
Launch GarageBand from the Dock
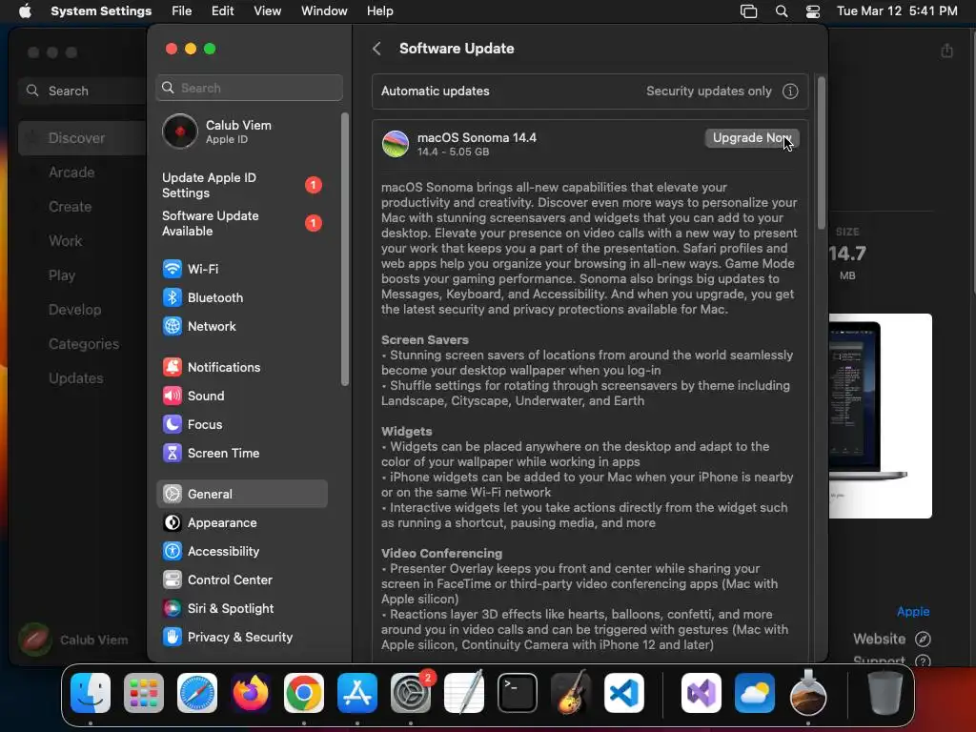pos(571,693)
